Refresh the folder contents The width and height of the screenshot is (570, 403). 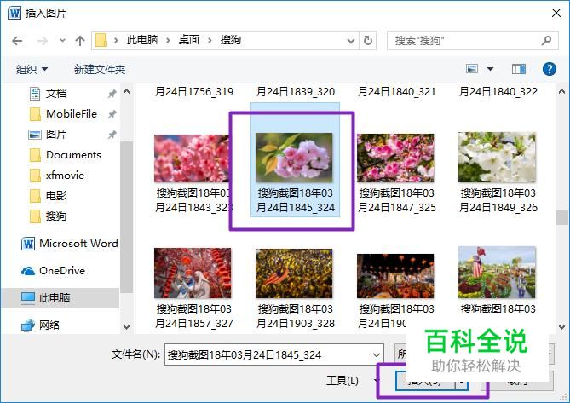[368, 40]
